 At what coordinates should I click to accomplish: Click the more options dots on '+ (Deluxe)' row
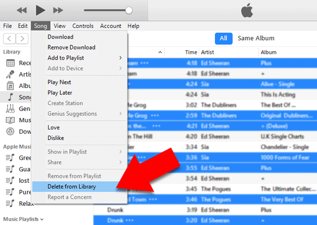[156, 126]
